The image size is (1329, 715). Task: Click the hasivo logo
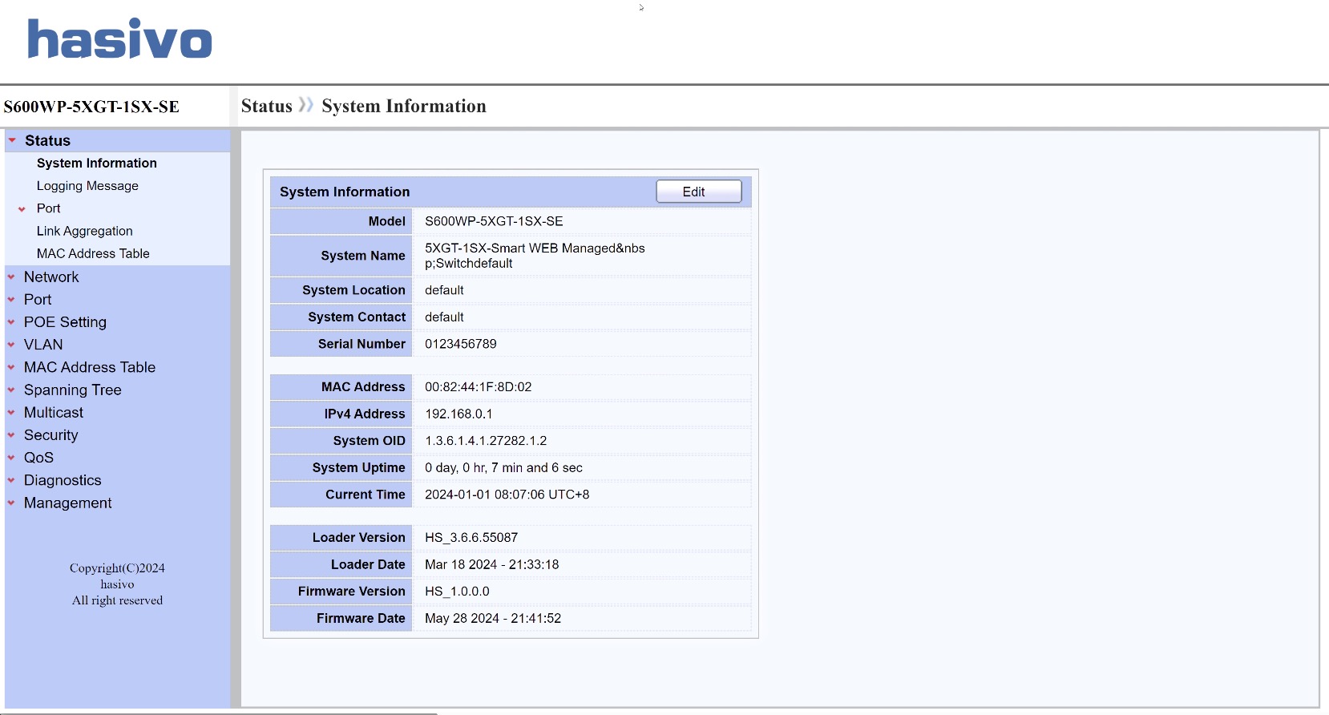[x=119, y=38]
